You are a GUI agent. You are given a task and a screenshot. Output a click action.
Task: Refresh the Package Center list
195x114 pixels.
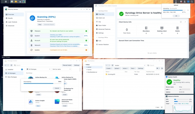coord(11,65)
